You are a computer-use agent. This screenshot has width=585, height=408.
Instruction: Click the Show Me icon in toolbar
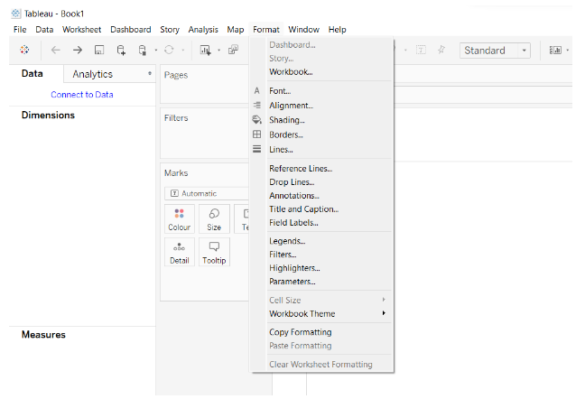pos(556,51)
